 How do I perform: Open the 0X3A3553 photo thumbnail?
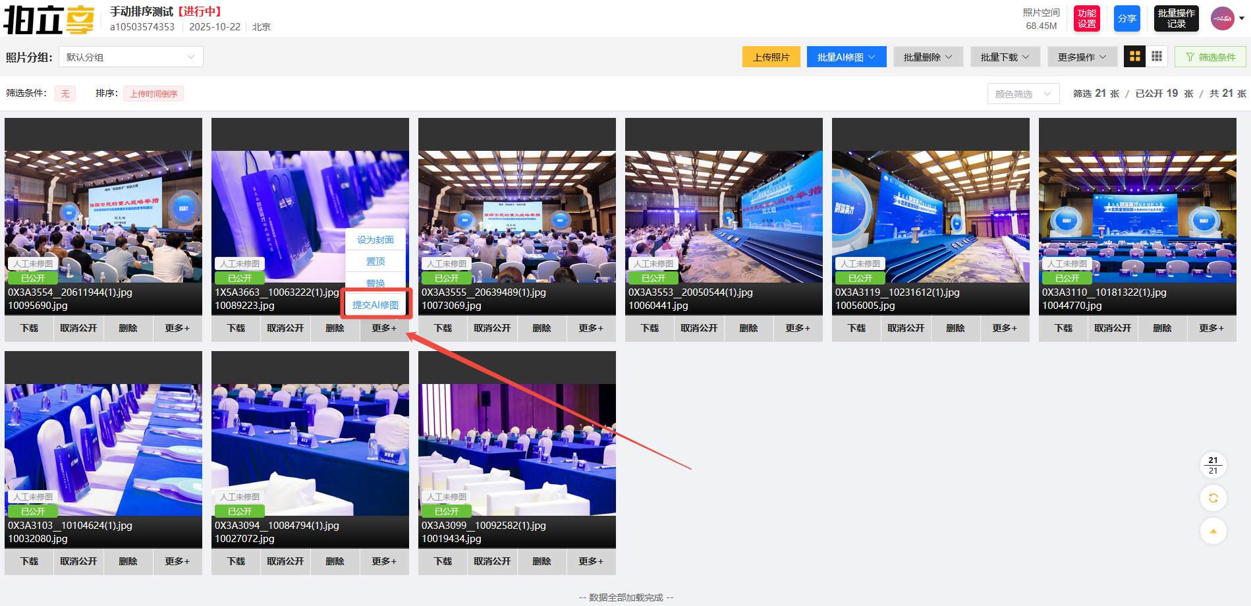(723, 217)
